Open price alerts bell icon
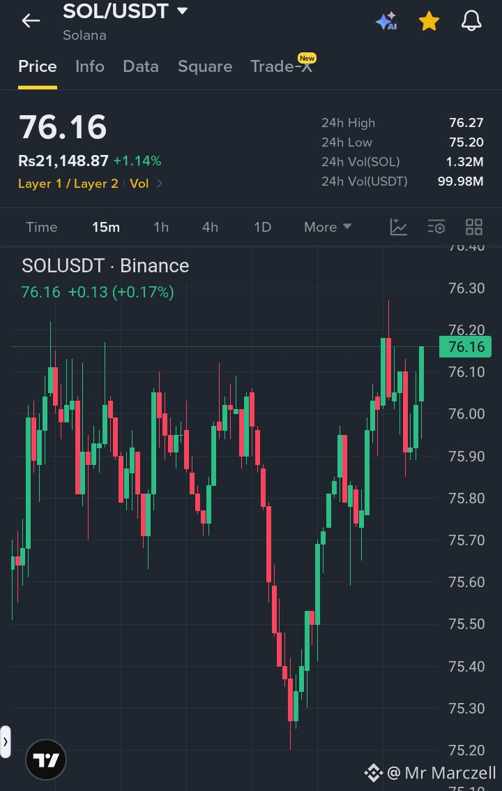Image resolution: width=502 pixels, height=791 pixels. point(471,21)
